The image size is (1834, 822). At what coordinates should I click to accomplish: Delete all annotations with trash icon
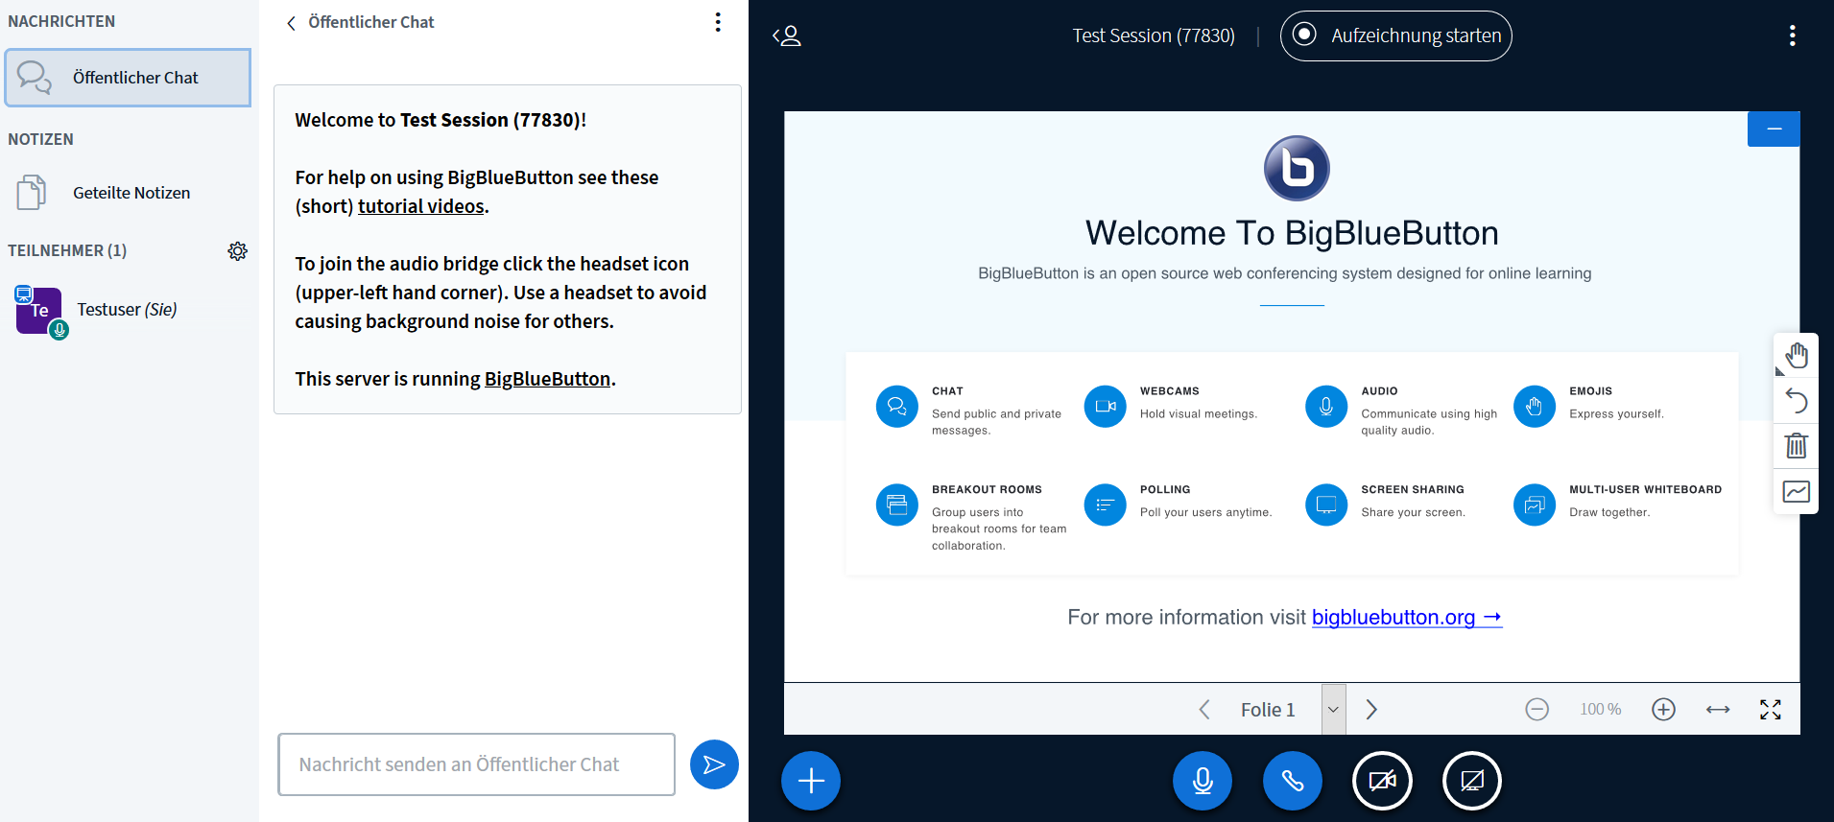pos(1796,446)
